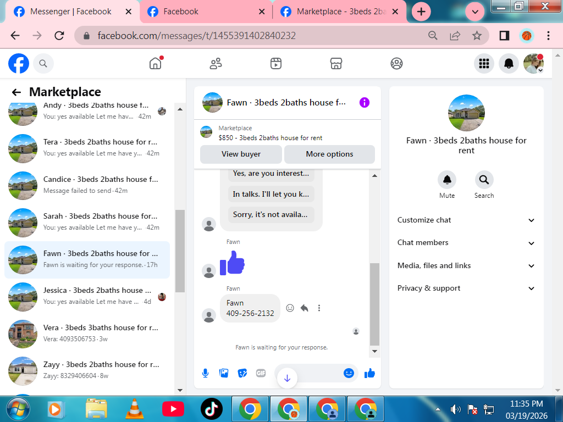Open the grid menu icon
This screenshot has height=422, width=563.
(x=484, y=64)
